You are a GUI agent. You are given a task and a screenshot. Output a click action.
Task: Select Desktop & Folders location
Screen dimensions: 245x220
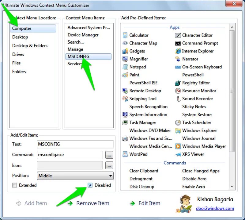coord(30,46)
